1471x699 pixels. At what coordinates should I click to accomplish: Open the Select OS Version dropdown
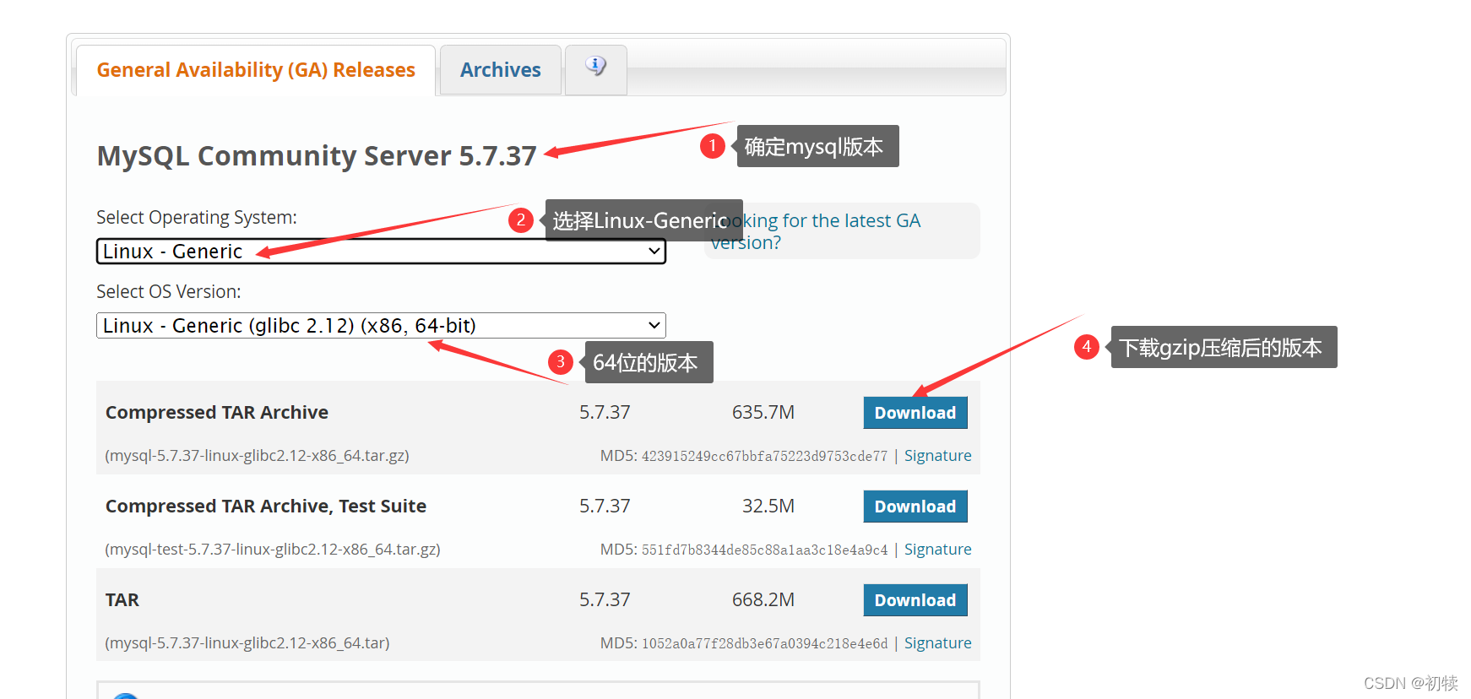381,326
